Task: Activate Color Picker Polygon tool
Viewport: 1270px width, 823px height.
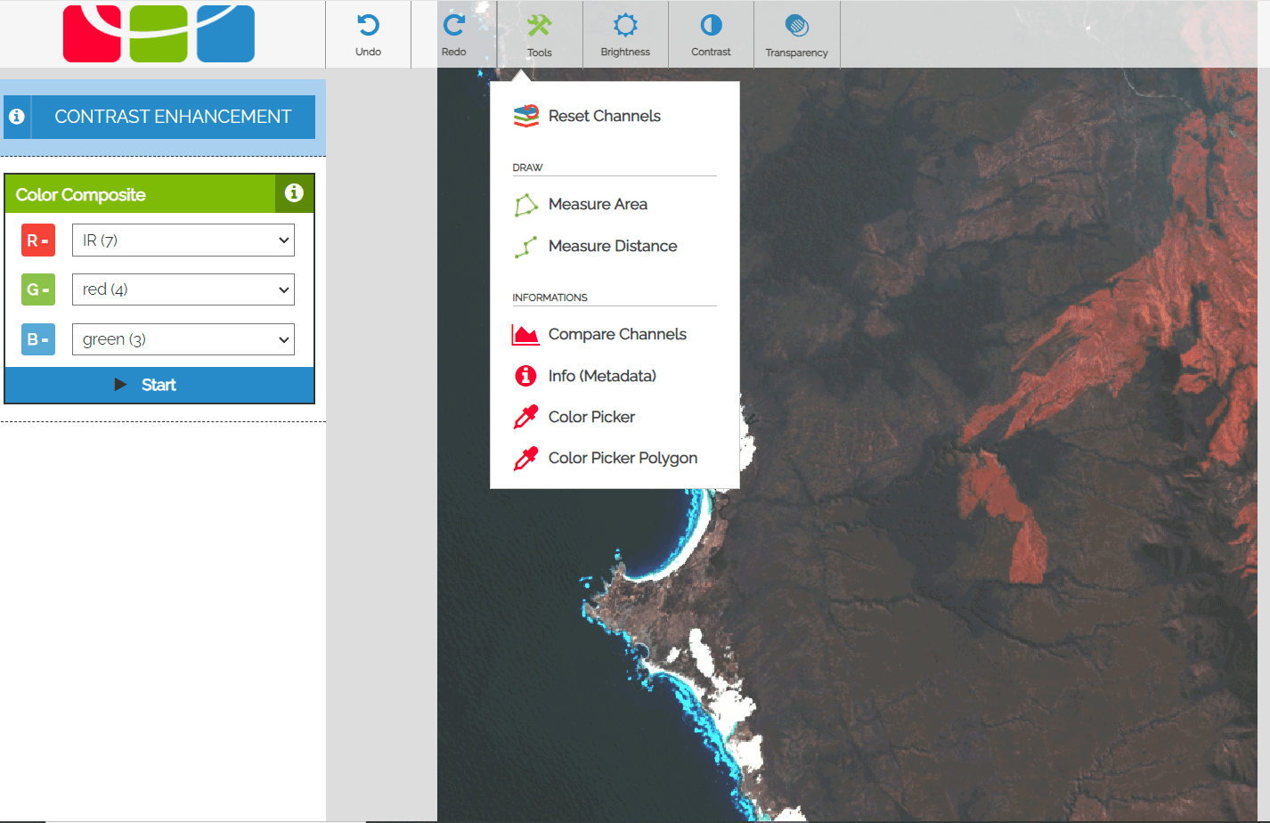Action: point(623,458)
